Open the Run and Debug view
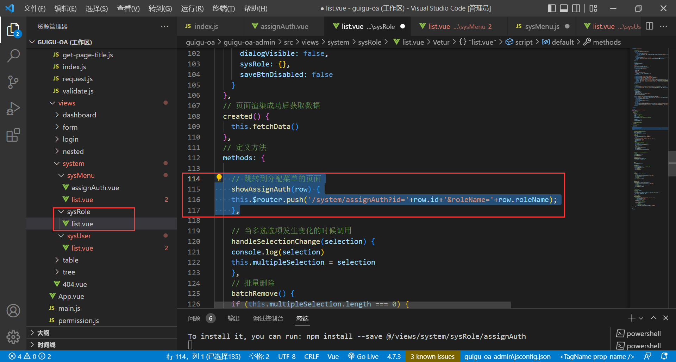 click(13, 109)
